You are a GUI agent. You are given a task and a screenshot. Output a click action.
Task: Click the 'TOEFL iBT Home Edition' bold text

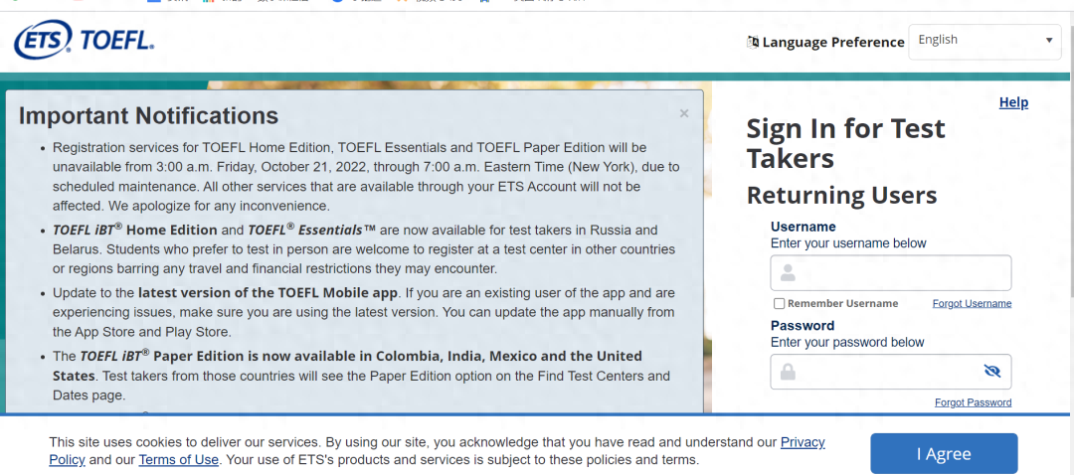tap(135, 230)
